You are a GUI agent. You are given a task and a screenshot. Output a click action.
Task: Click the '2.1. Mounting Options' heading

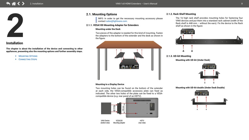pyautogui.click(x=102, y=14)
